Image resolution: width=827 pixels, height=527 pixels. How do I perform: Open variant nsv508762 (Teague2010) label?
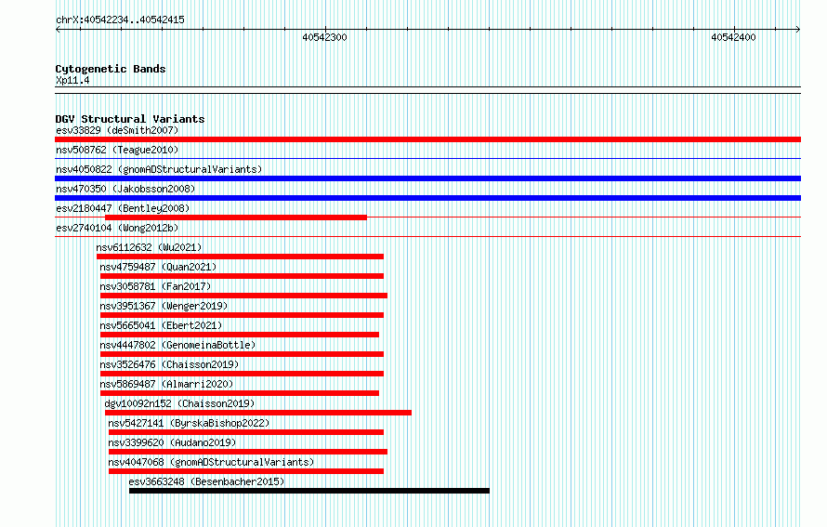coord(117,150)
